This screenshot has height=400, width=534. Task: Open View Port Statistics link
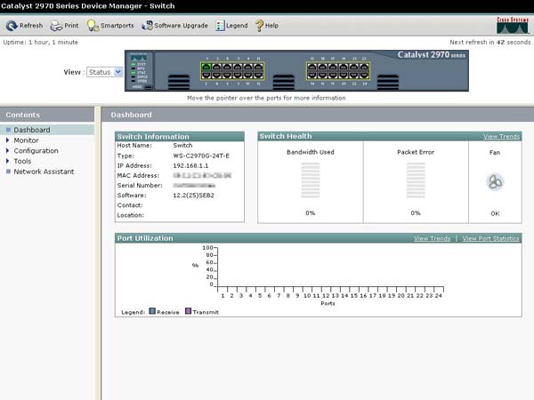click(490, 239)
